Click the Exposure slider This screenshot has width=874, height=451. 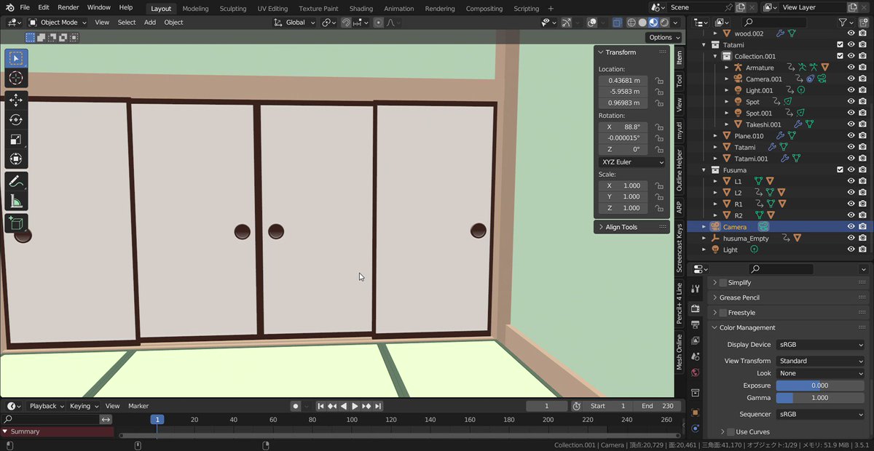(x=820, y=385)
